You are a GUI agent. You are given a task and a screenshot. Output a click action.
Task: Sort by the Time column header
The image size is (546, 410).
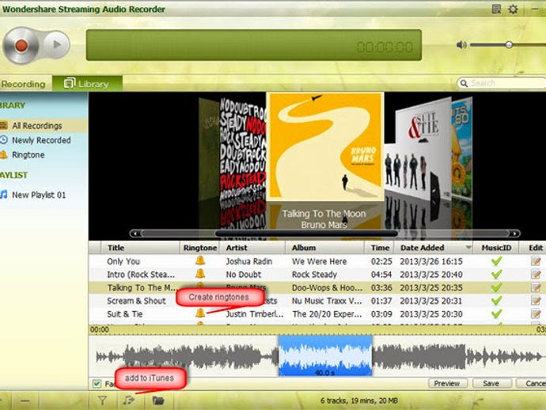[380, 248]
